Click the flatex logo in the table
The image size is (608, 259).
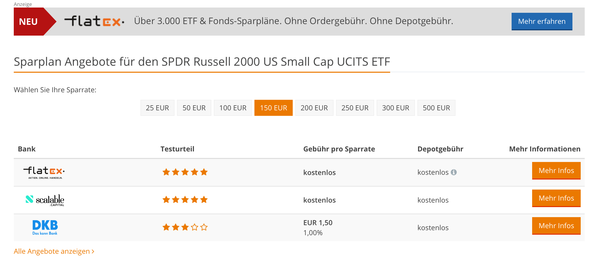[x=44, y=172]
